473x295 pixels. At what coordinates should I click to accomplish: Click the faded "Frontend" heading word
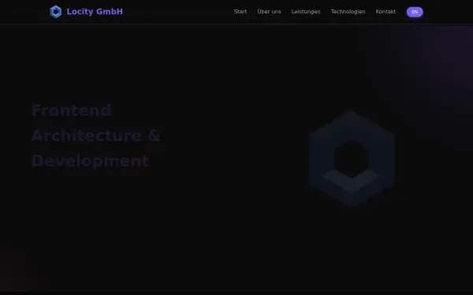pos(72,110)
